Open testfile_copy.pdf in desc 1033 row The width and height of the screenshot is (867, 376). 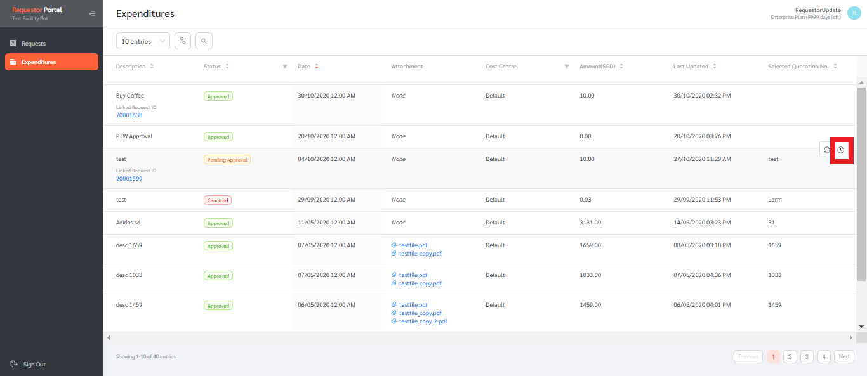tap(420, 283)
